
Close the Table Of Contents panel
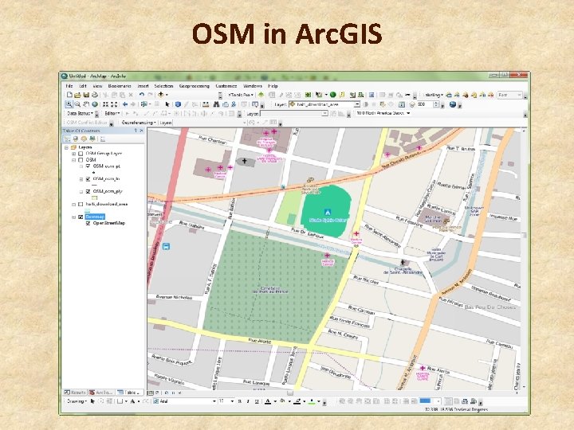[142, 131]
